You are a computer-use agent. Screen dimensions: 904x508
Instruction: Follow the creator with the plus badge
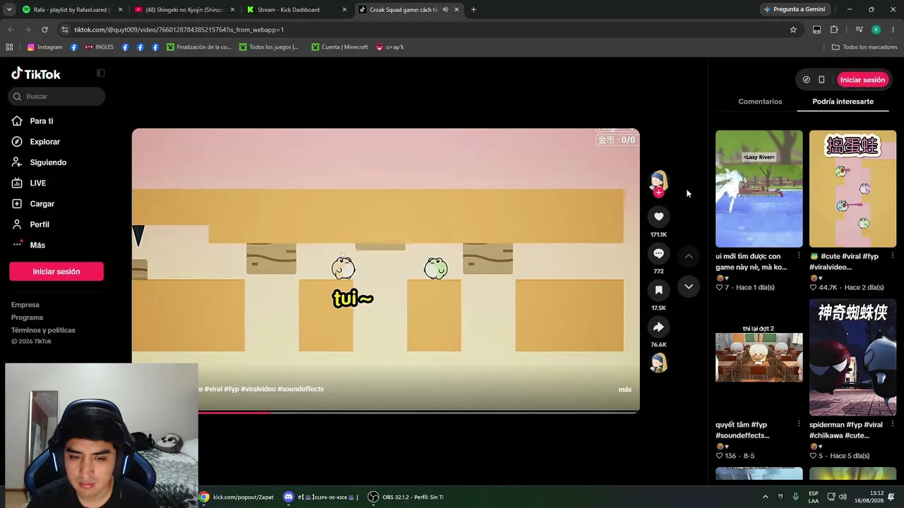(658, 192)
